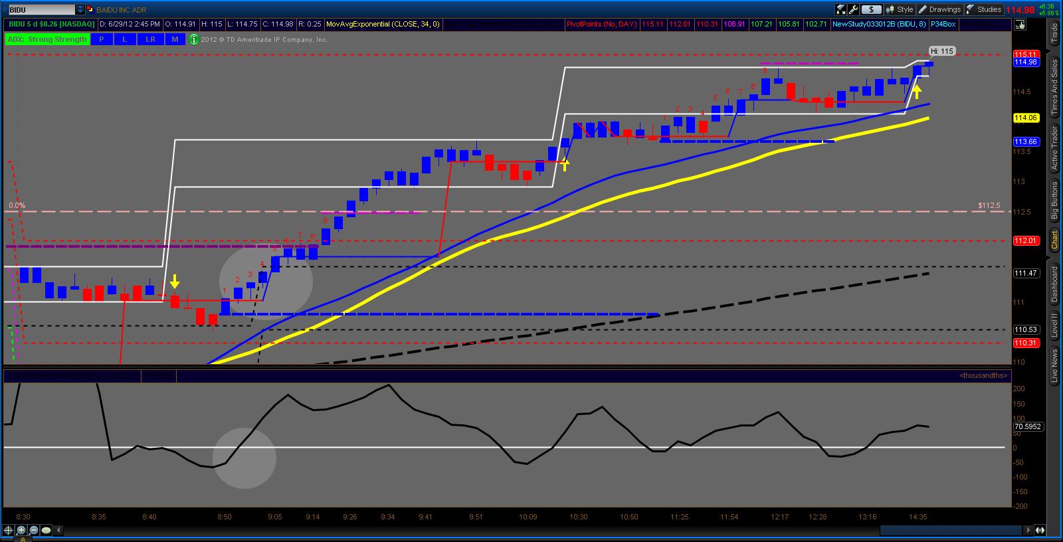Screen dimensions: 1063x542
Task: Select the Chart sidebar tab
Action: pos(1054,240)
